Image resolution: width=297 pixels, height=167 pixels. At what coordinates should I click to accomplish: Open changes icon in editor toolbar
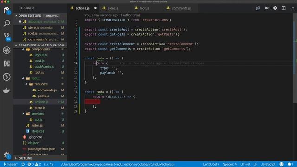pyautogui.click(x=258, y=8)
